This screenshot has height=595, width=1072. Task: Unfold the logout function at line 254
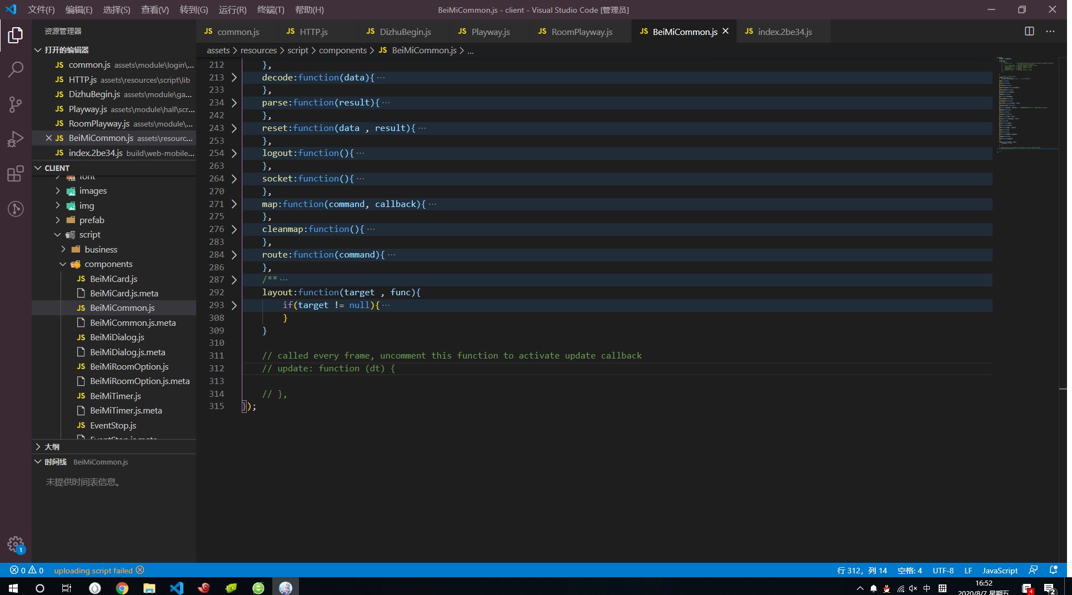point(234,153)
